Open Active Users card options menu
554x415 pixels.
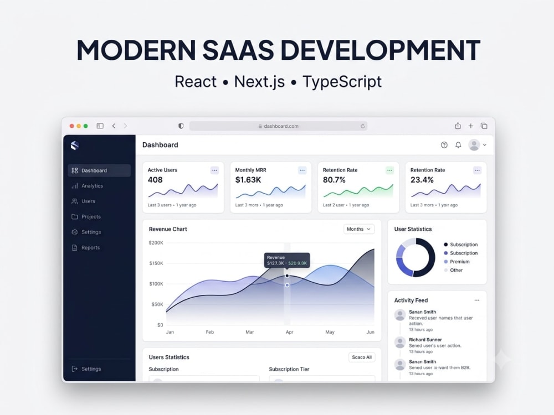[x=214, y=170]
